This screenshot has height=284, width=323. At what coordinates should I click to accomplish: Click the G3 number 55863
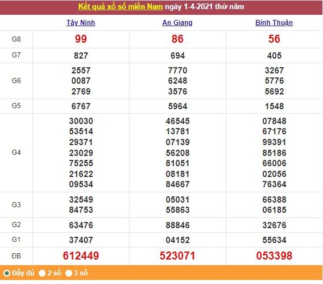click(177, 210)
